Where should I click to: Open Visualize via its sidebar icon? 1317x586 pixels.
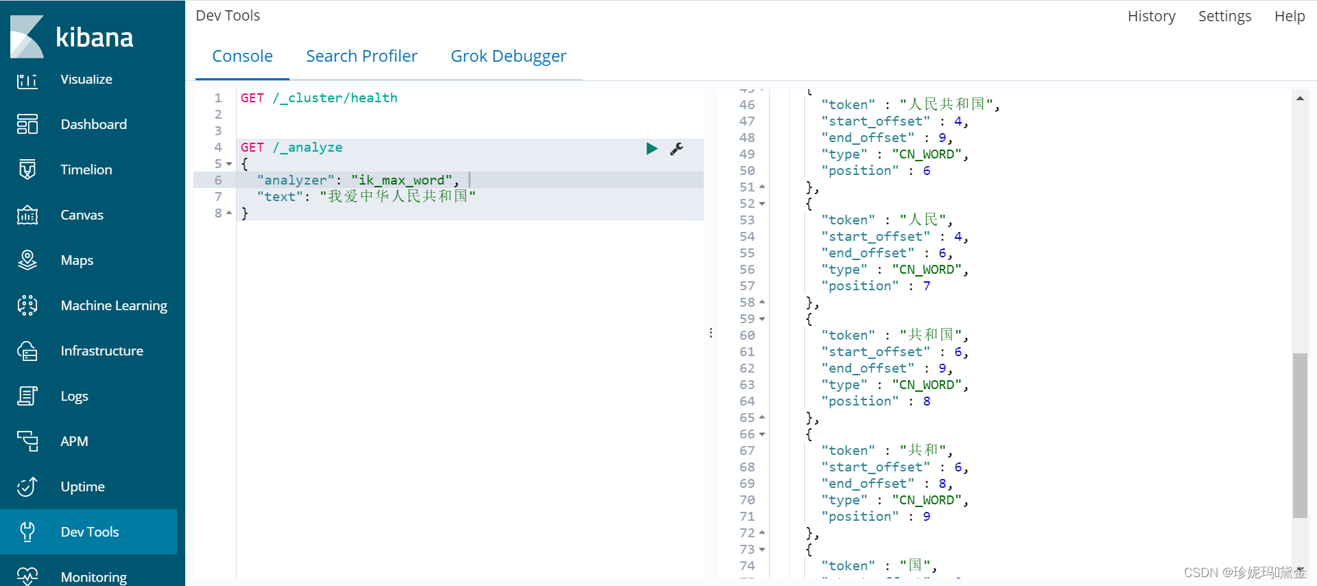(x=27, y=80)
